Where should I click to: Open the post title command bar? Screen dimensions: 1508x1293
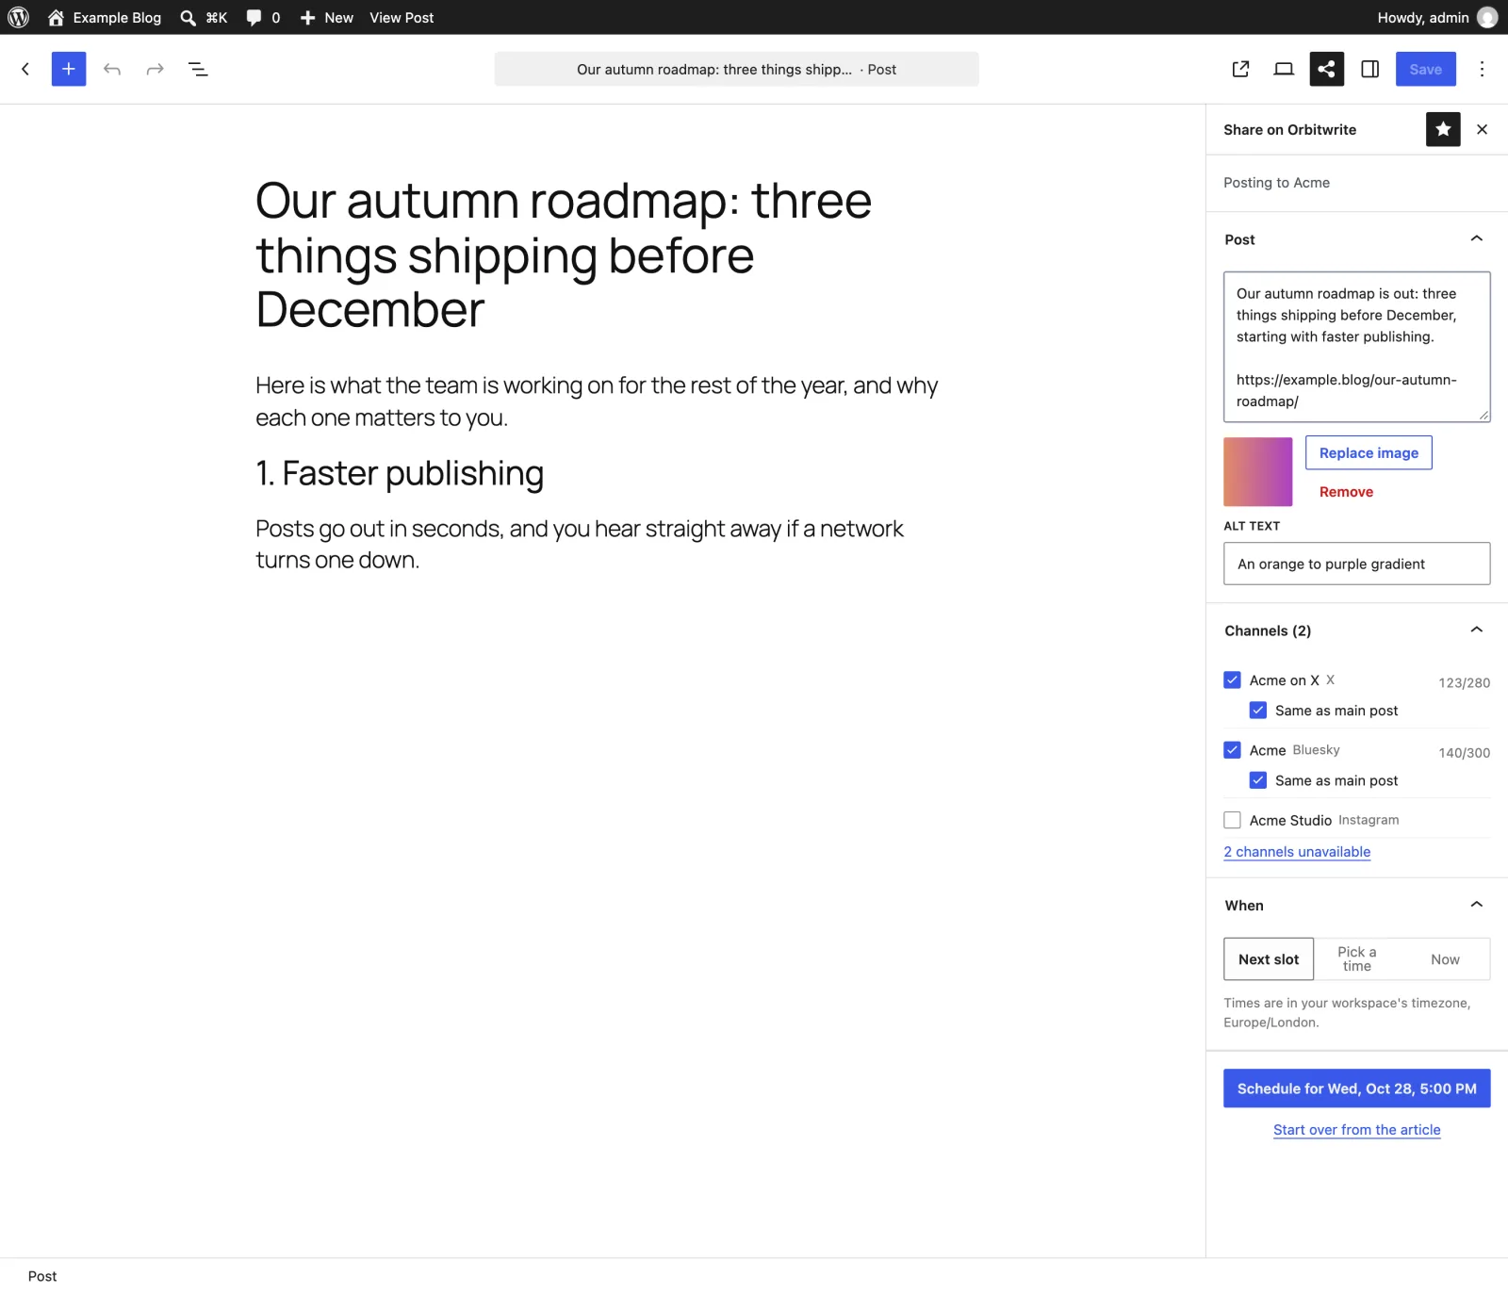coord(736,69)
